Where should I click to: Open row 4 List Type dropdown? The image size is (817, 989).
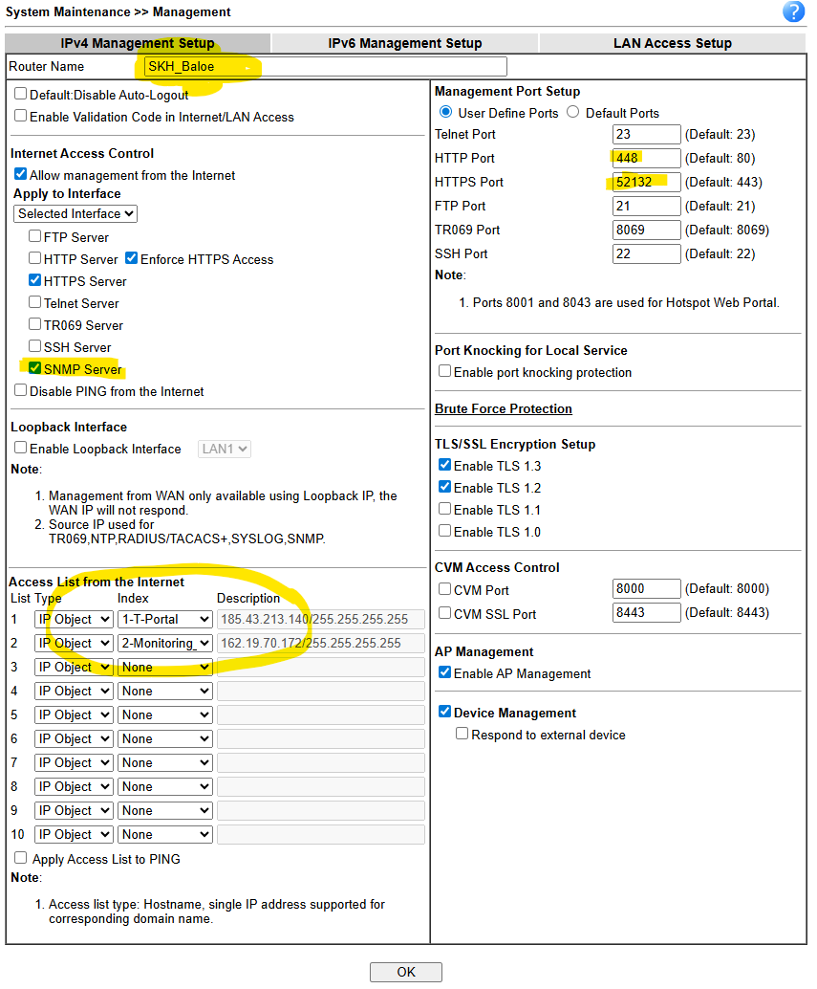coord(74,692)
